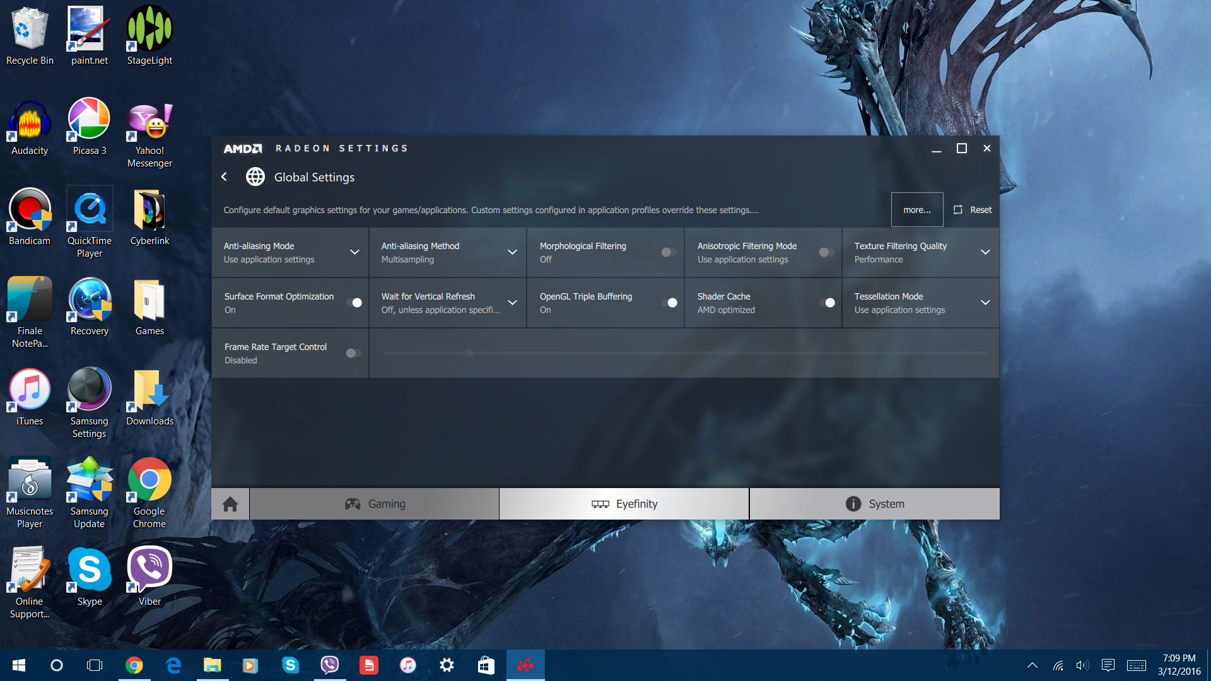Open Samsung Settings desktop icon

point(90,404)
